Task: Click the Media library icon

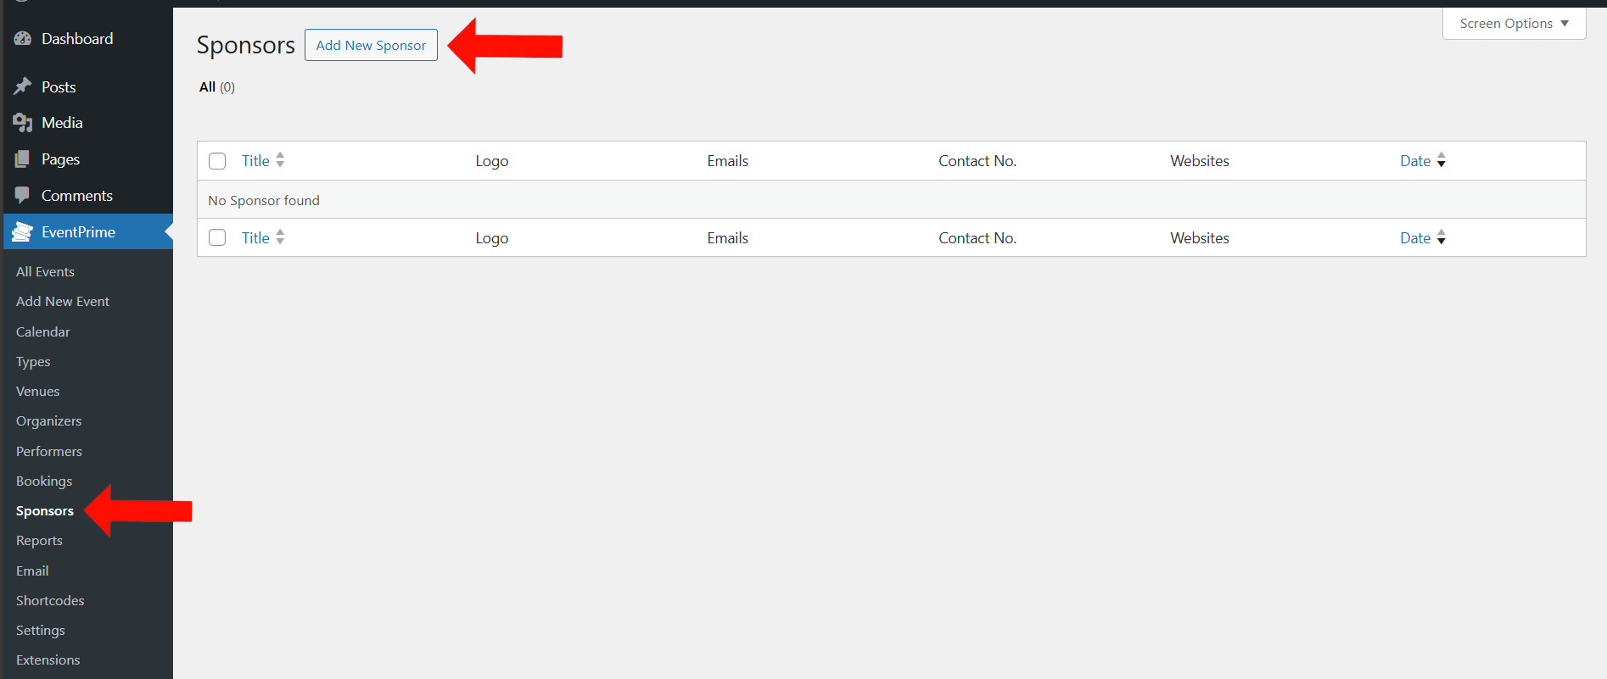Action: tap(23, 123)
